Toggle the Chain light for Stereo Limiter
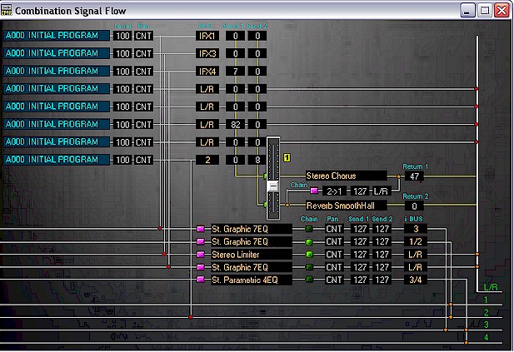Screen dimensions: 514x352 tap(309, 254)
